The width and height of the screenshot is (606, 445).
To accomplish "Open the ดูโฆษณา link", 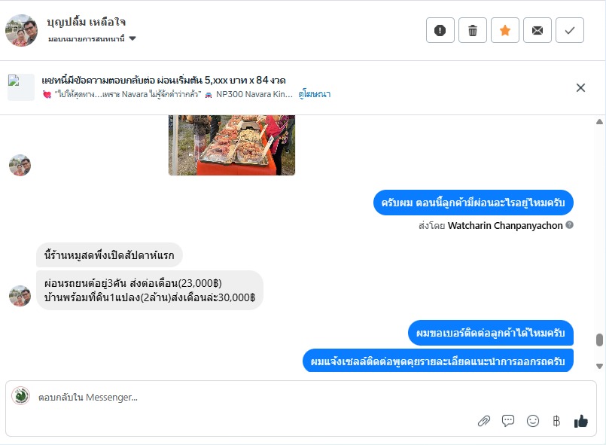I will coord(315,94).
